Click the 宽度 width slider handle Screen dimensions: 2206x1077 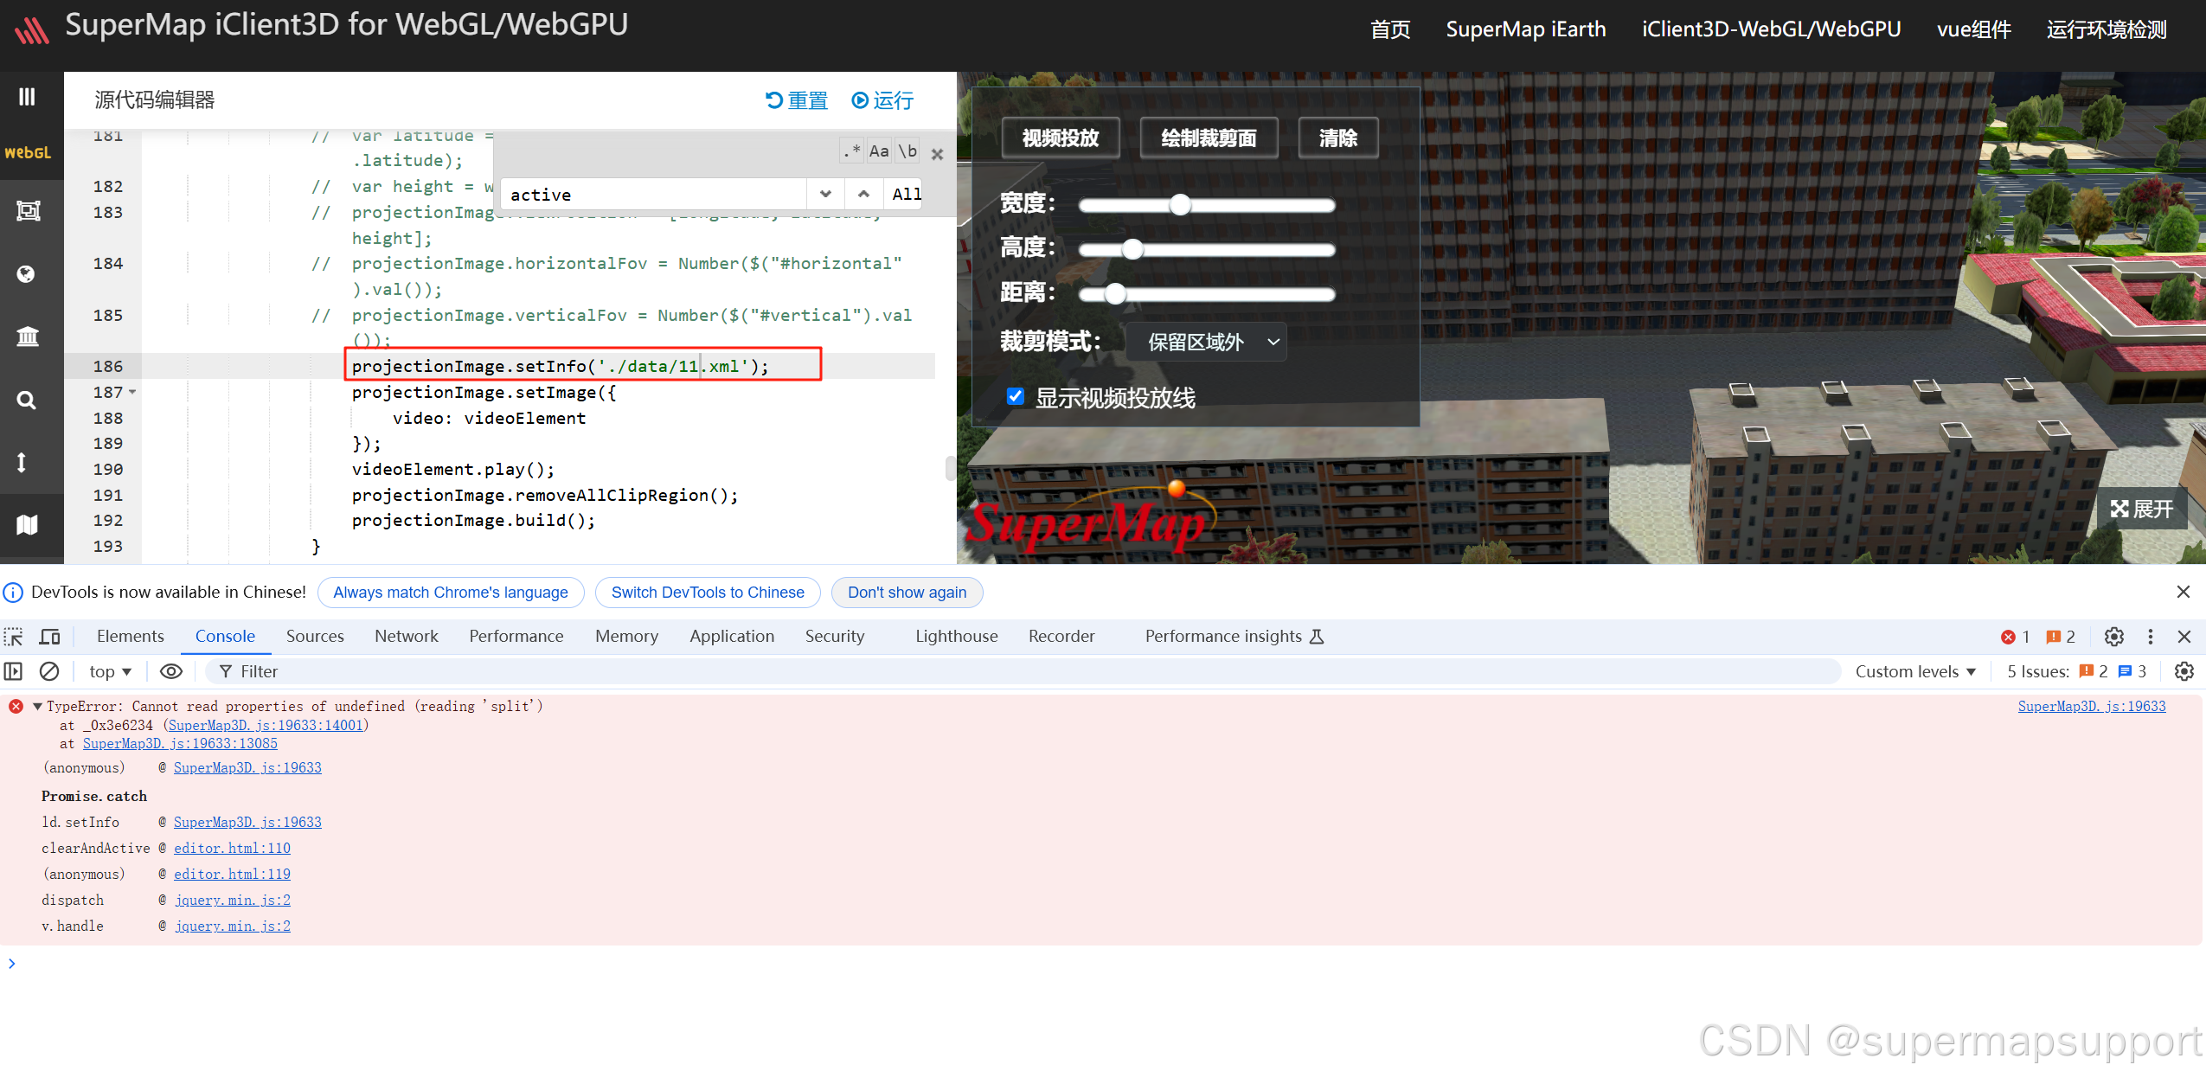(x=1181, y=205)
